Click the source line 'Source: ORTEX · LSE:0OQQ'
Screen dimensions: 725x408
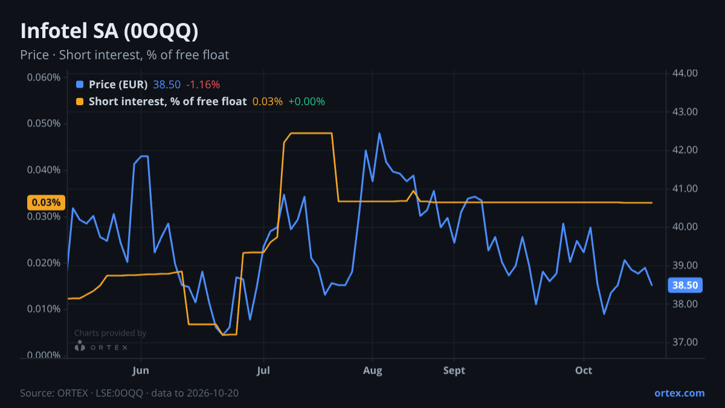(x=82, y=393)
